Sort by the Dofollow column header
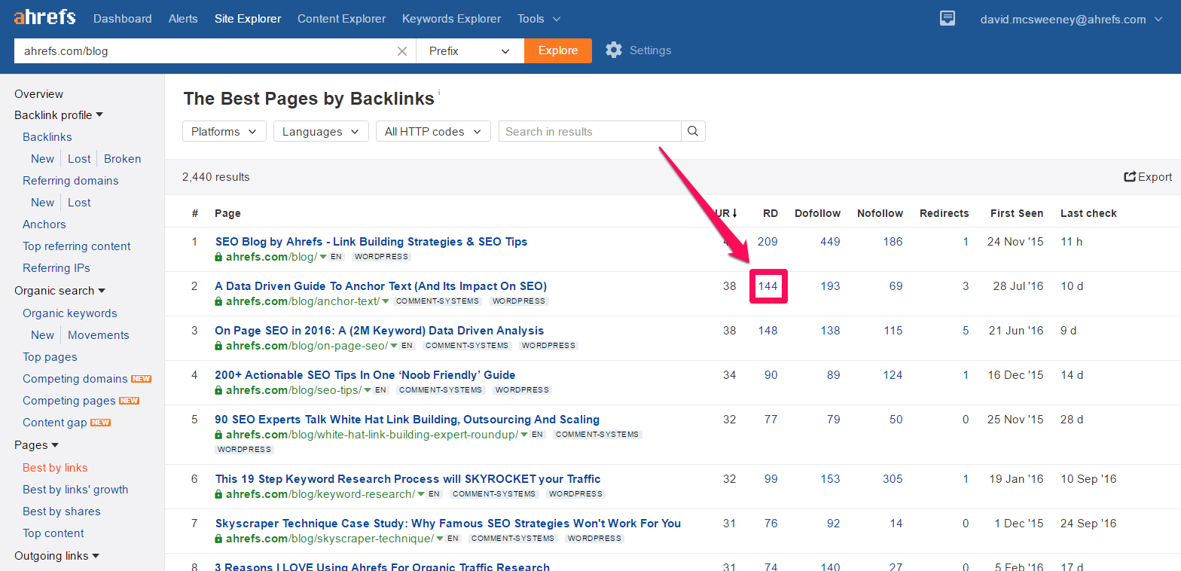The height and width of the screenshot is (571, 1181). point(817,213)
